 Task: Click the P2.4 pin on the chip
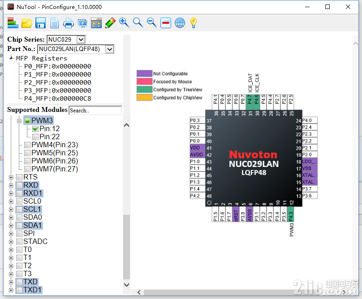(310, 128)
